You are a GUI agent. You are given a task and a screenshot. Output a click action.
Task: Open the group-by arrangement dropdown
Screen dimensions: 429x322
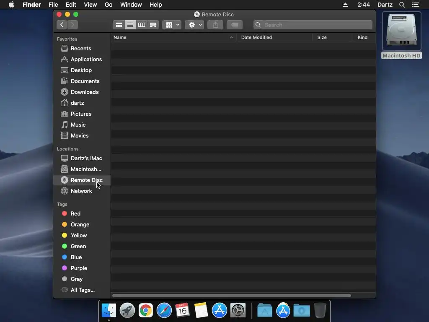coord(172,25)
